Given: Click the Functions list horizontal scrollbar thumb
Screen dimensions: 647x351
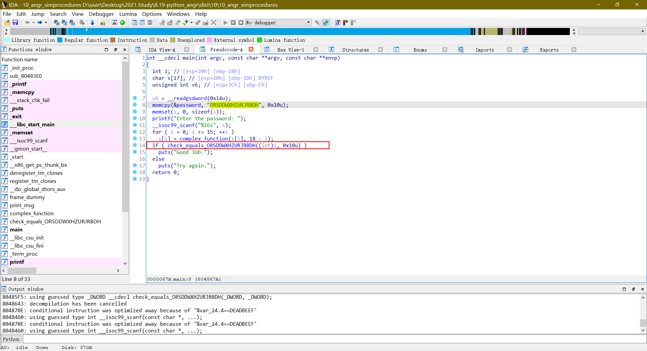Looking at the screenshot, I should (22, 270).
